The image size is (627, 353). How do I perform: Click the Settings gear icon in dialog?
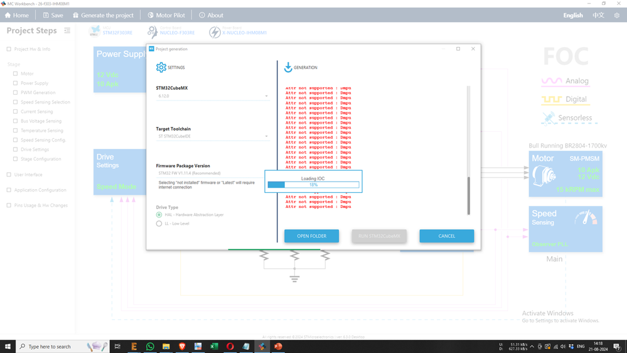[x=161, y=67]
